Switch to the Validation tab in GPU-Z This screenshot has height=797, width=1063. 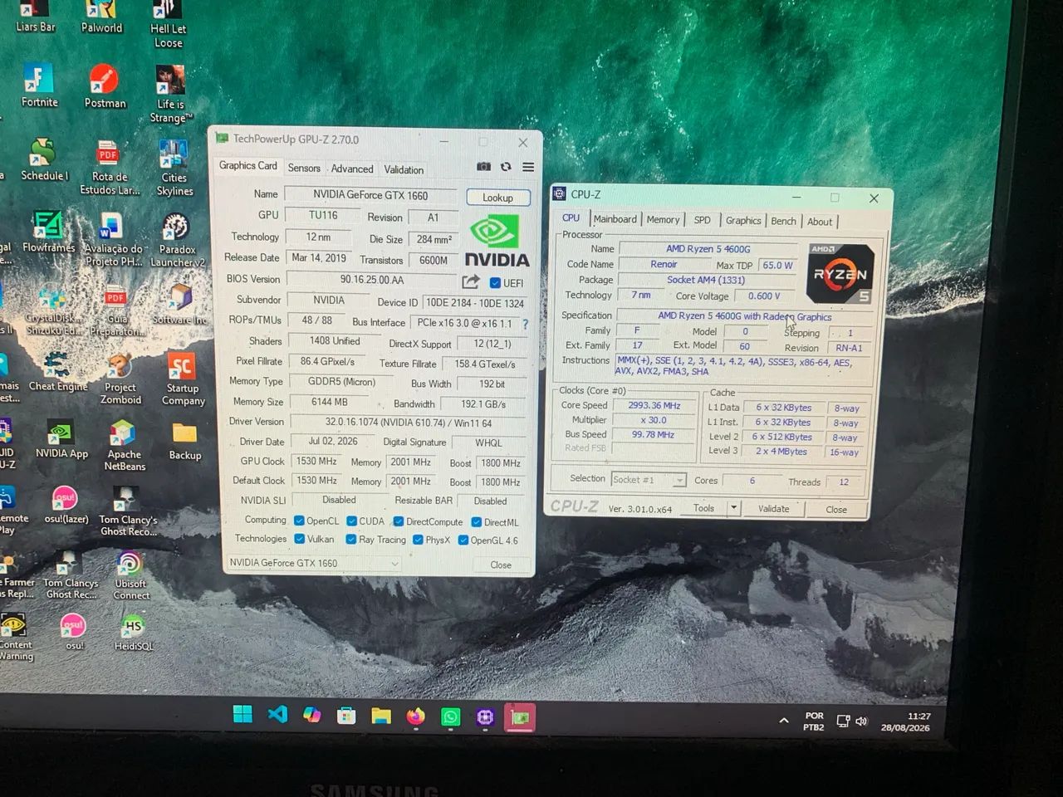coord(404,169)
